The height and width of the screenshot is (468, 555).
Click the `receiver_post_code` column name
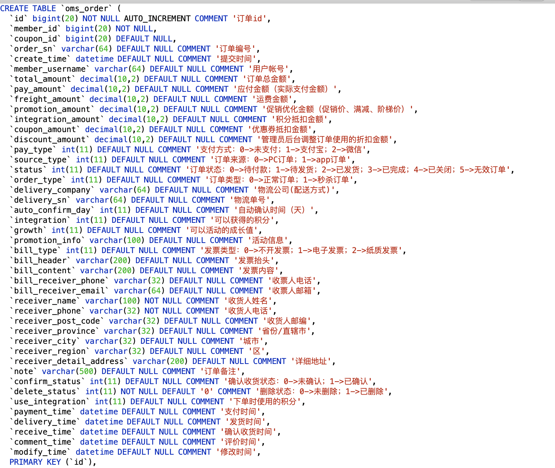tap(57, 321)
